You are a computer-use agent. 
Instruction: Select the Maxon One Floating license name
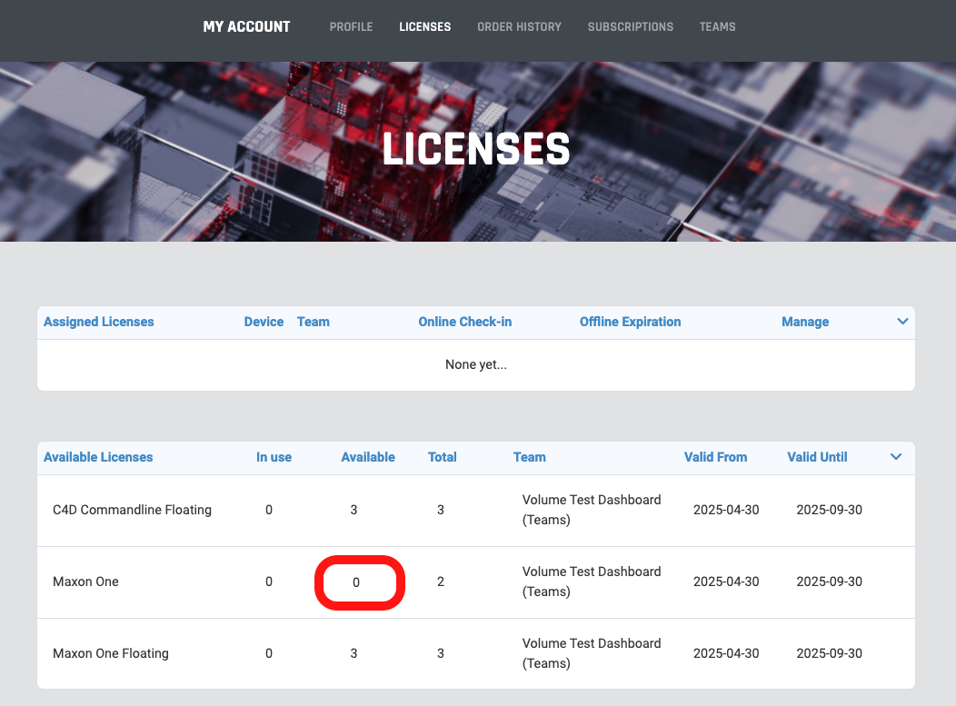pos(111,653)
